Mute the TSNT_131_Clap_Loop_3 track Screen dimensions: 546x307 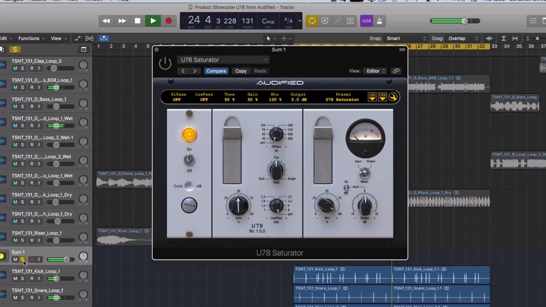[x=15, y=68]
